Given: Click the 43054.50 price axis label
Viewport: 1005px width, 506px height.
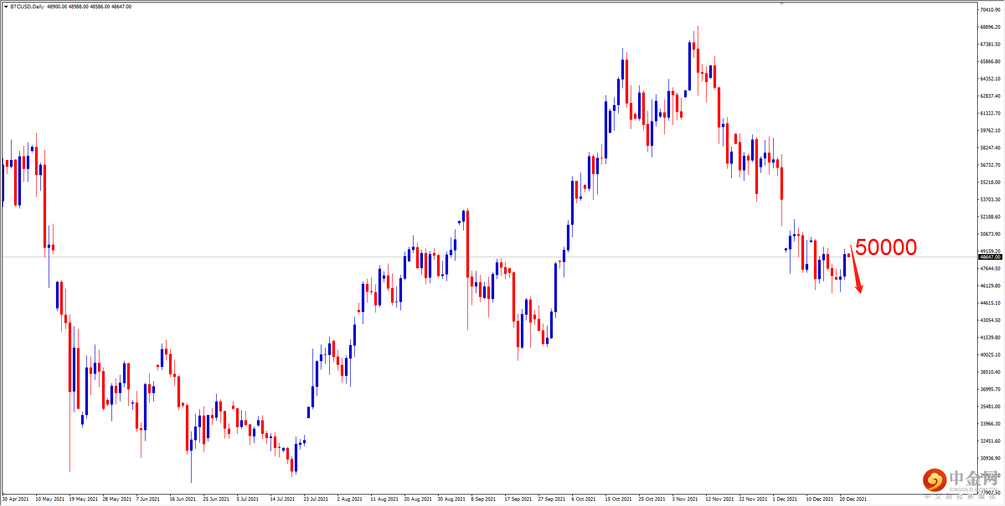Looking at the screenshot, I should point(990,320).
